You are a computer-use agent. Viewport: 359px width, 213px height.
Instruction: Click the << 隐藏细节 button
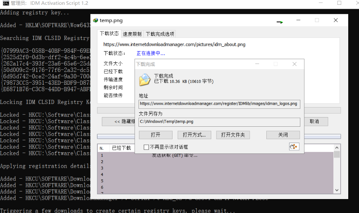click(x=118, y=121)
